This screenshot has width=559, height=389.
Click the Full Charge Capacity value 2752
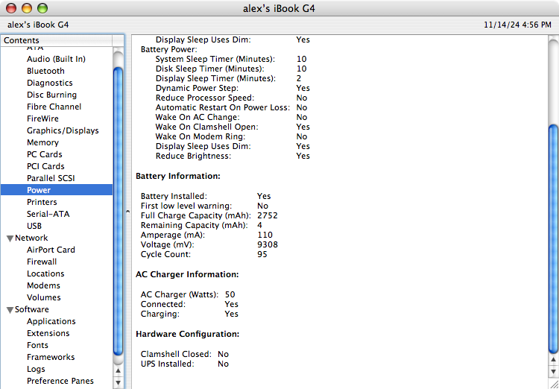pyautogui.click(x=268, y=215)
